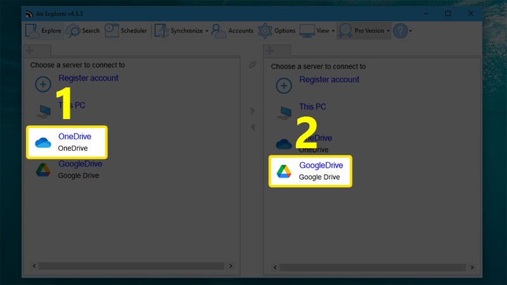
Task: Click Register account link in left pane
Action: coord(88,78)
